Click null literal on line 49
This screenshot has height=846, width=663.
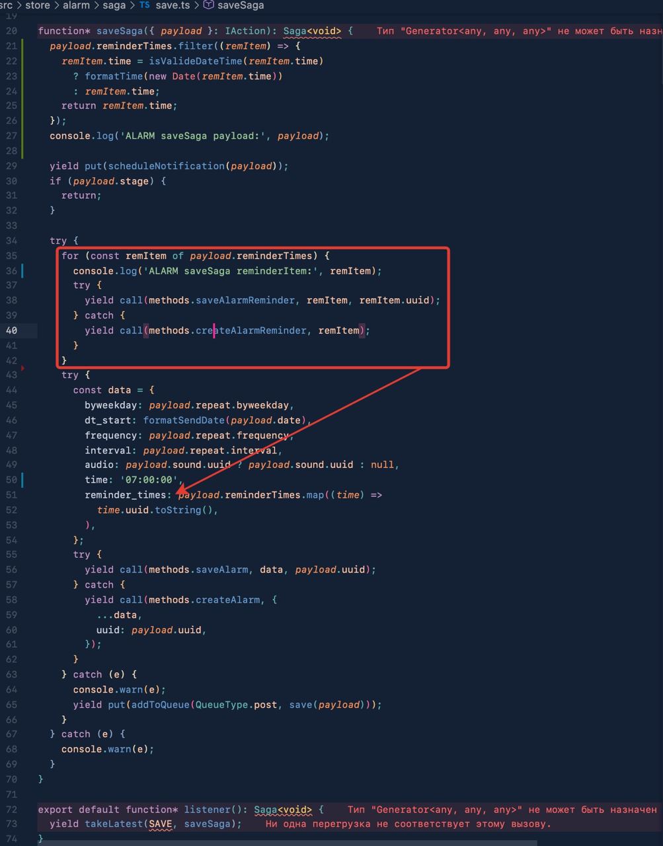coord(382,465)
